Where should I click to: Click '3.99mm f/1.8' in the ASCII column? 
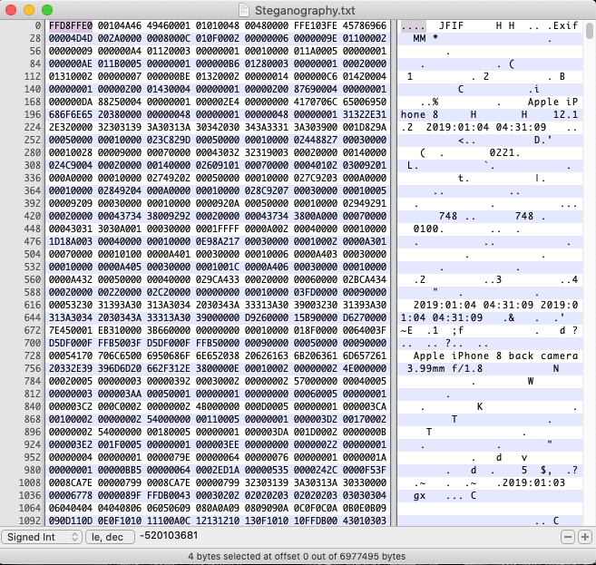click(x=445, y=368)
